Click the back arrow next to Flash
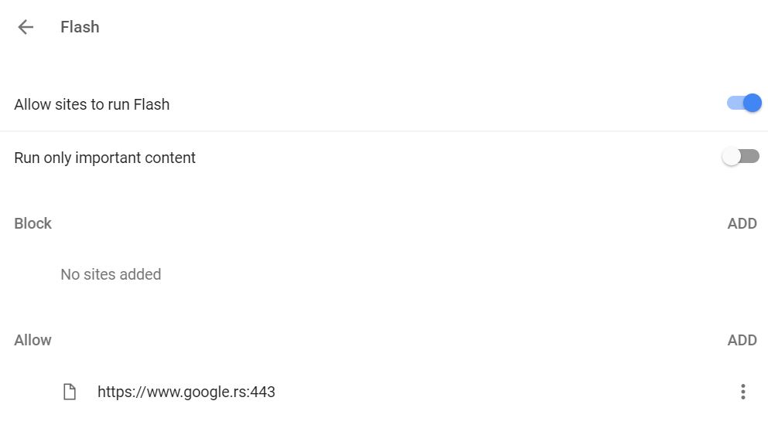 26,27
